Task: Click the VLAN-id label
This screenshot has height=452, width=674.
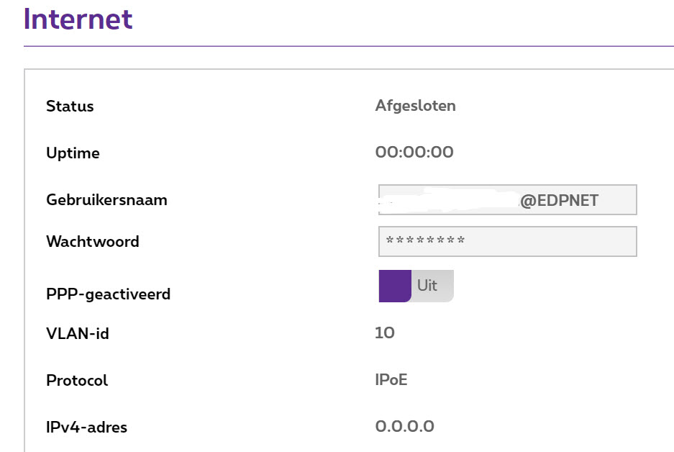Action: point(78,333)
